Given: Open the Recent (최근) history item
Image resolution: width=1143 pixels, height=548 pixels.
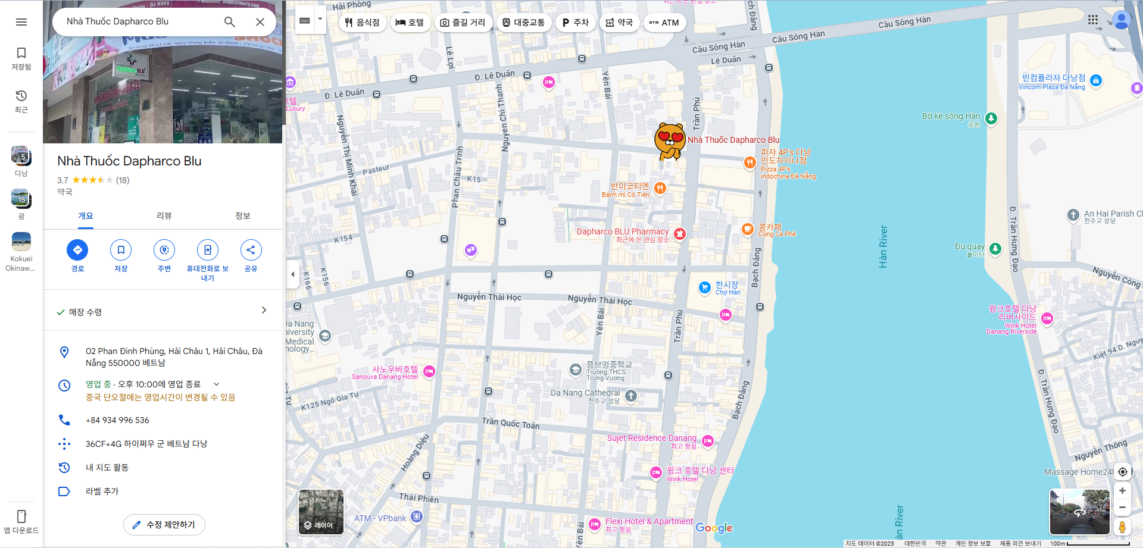Looking at the screenshot, I should [21, 102].
